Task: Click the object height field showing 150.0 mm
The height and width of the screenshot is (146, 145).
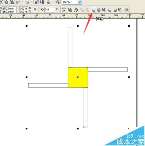Action: pos(9,12)
